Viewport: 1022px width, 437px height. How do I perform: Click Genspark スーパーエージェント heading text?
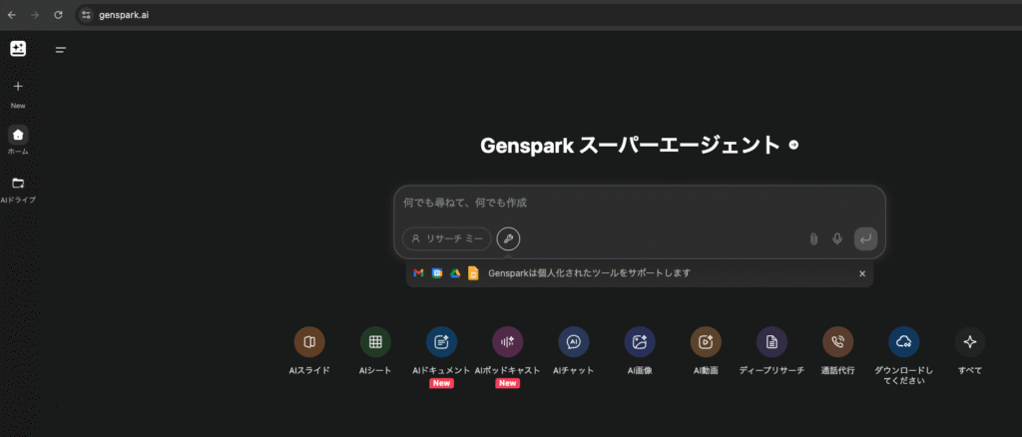tap(630, 146)
